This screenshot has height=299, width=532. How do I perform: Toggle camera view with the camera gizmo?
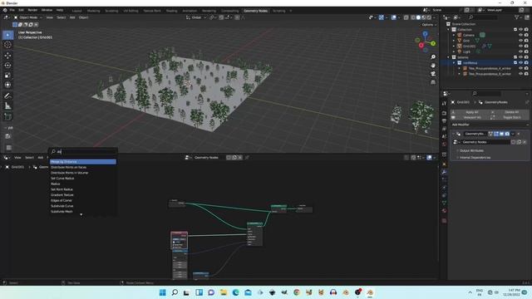(433, 74)
